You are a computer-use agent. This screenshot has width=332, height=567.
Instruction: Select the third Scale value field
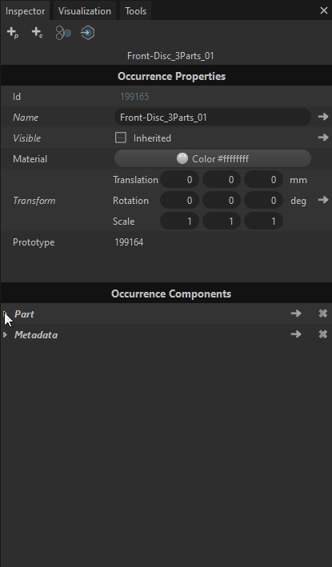tap(263, 221)
